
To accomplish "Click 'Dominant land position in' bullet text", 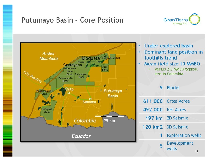I will [x=173, y=52].
